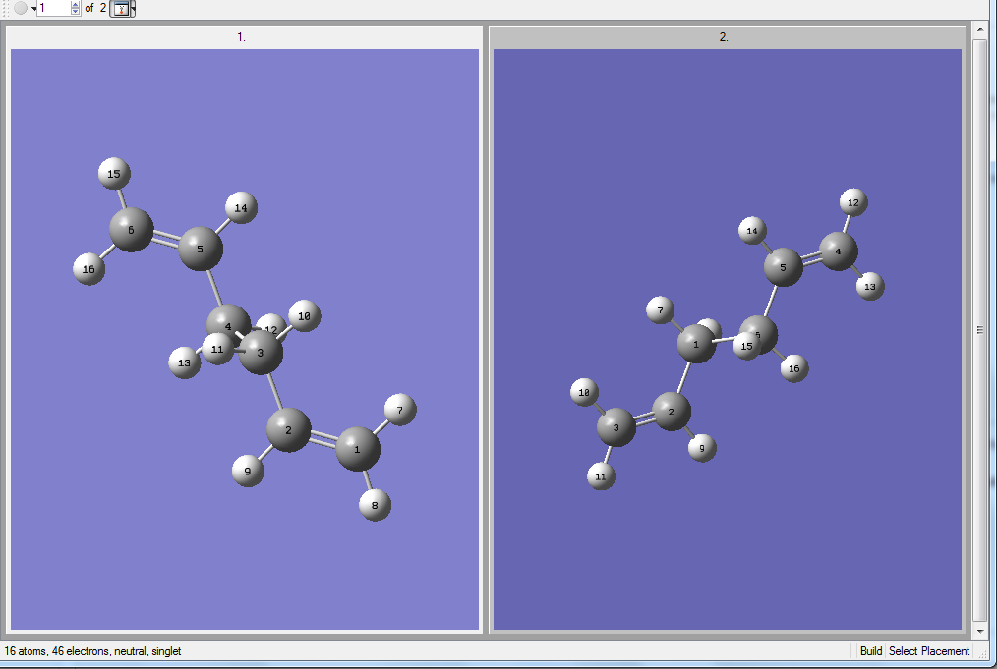
Task: Select hydrogen atom 13 in panel 1
Action: coord(185,362)
